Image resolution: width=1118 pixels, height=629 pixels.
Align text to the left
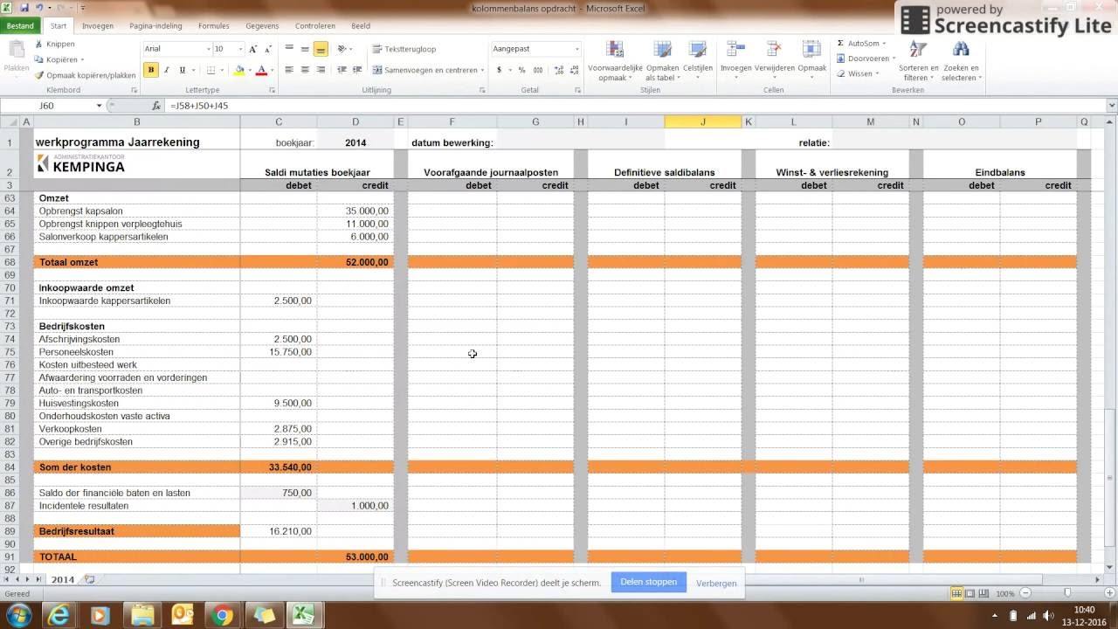tap(289, 70)
